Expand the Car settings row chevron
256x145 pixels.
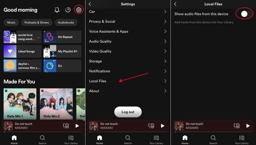(x=165, y=12)
